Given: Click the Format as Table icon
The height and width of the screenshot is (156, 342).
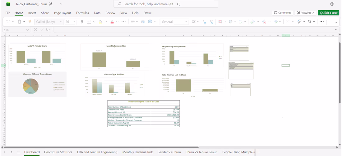Looking at the screenshot, I should pos(230,22).
